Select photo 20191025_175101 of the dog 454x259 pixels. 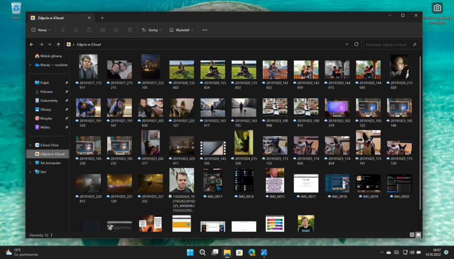[x=368, y=147]
